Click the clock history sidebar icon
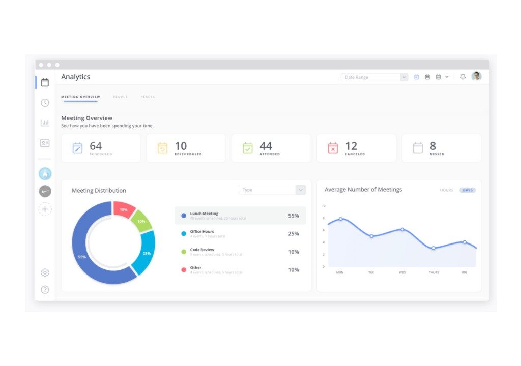The width and height of the screenshot is (521, 366). tap(45, 103)
